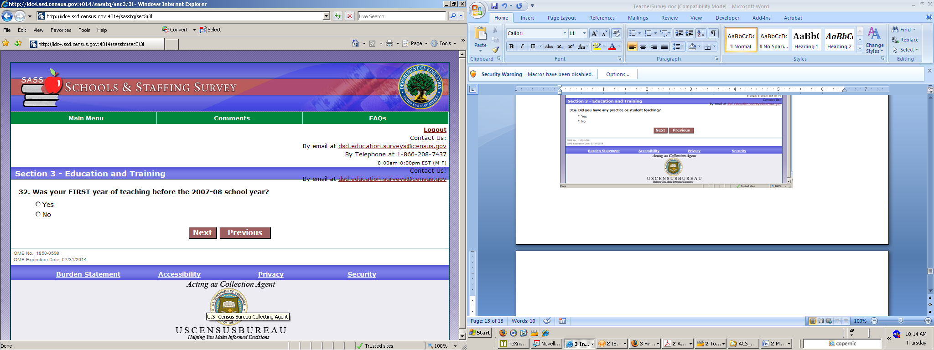934x350 pixels.
Task: Align text right in Word
Action: coord(654,46)
